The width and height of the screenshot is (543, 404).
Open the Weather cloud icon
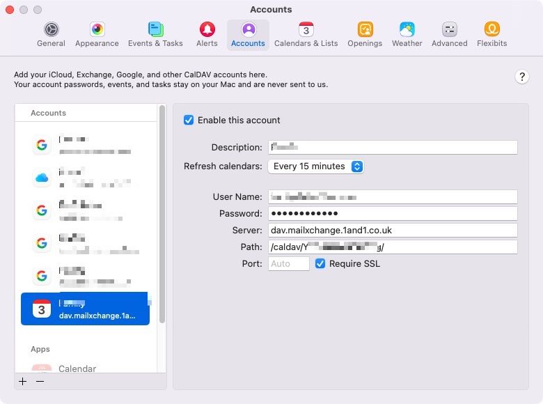tap(407, 29)
